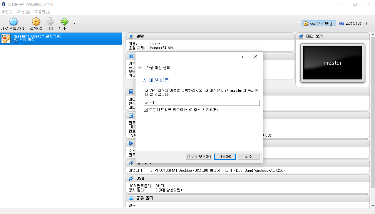Click the USB section header text

pos(140,179)
